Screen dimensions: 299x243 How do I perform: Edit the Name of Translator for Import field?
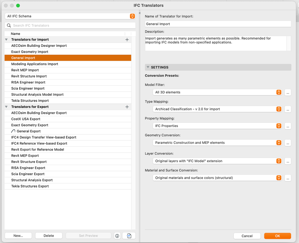[x=218, y=24]
